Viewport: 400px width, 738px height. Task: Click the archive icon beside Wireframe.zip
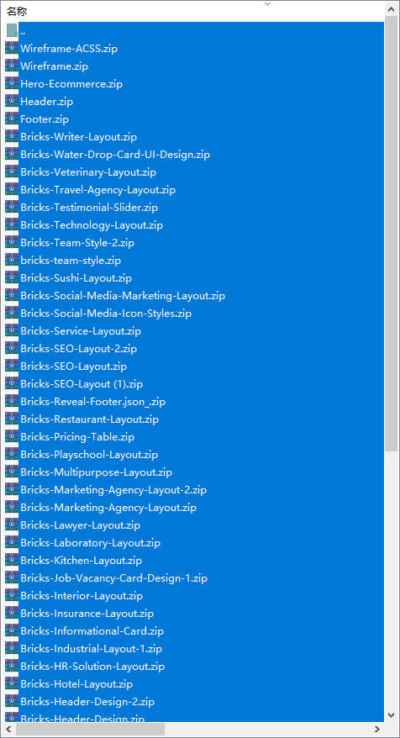click(12, 66)
